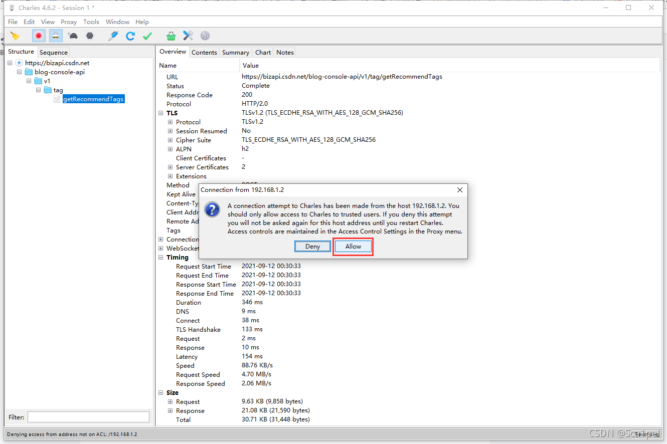Collapse the TLS section

[x=161, y=113]
